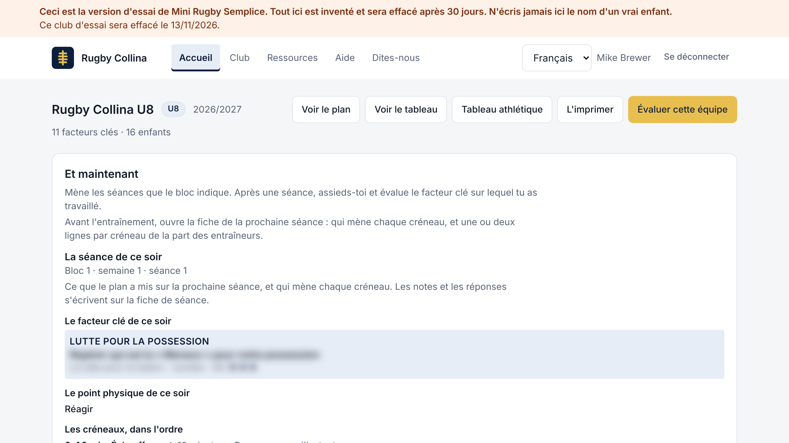Screen dimensions: 789x443
Task: Open the Dites-nous menu item
Action: point(396,58)
